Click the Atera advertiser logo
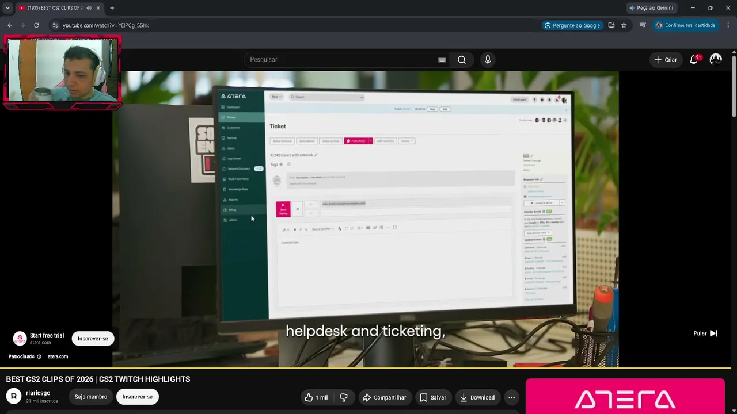This screenshot has height=414, width=737. [x=20, y=339]
